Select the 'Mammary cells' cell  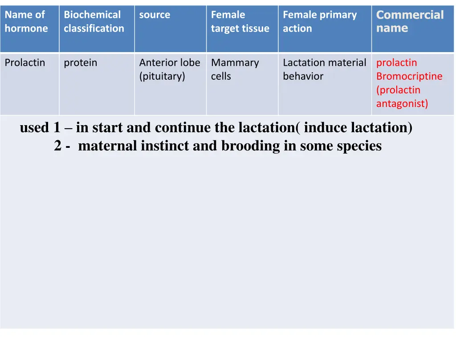pyautogui.click(x=242, y=84)
